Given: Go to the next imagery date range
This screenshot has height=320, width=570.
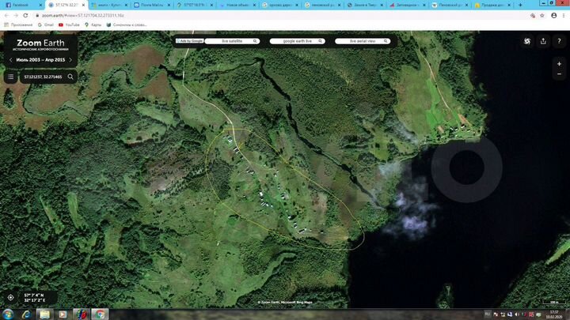Looking at the screenshot, I should pyautogui.click(x=70, y=60).
